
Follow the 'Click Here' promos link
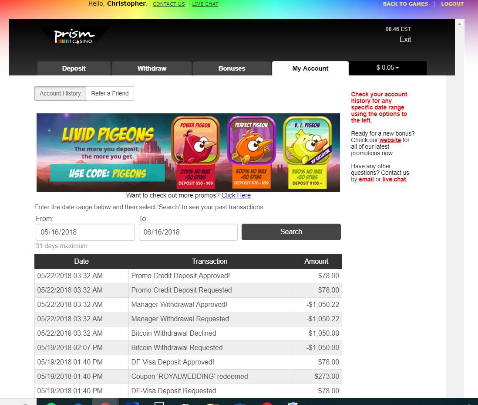click(x=236, y=195)
